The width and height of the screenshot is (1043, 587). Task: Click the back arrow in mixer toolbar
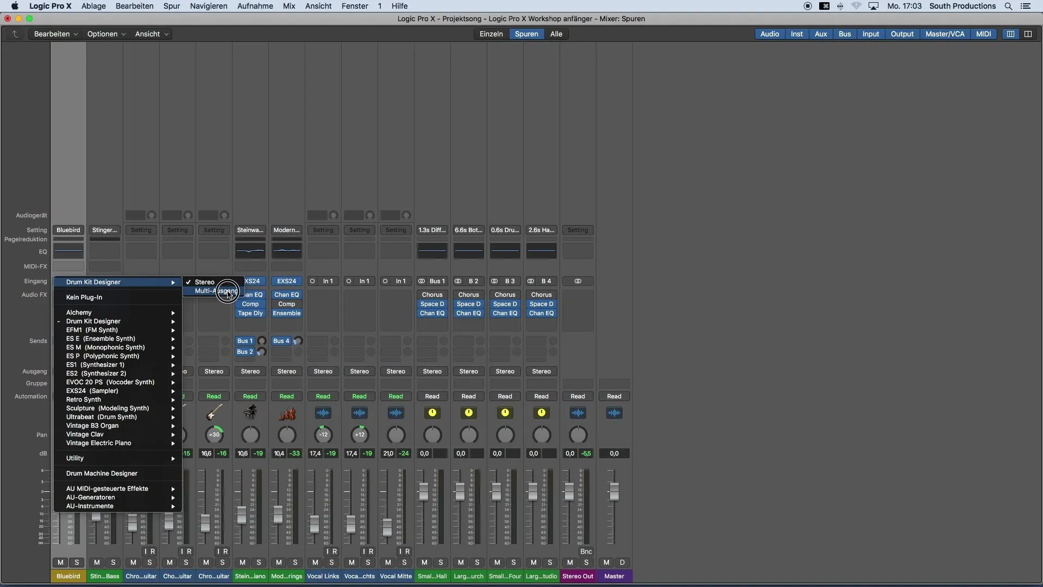(x=15, y=34)
